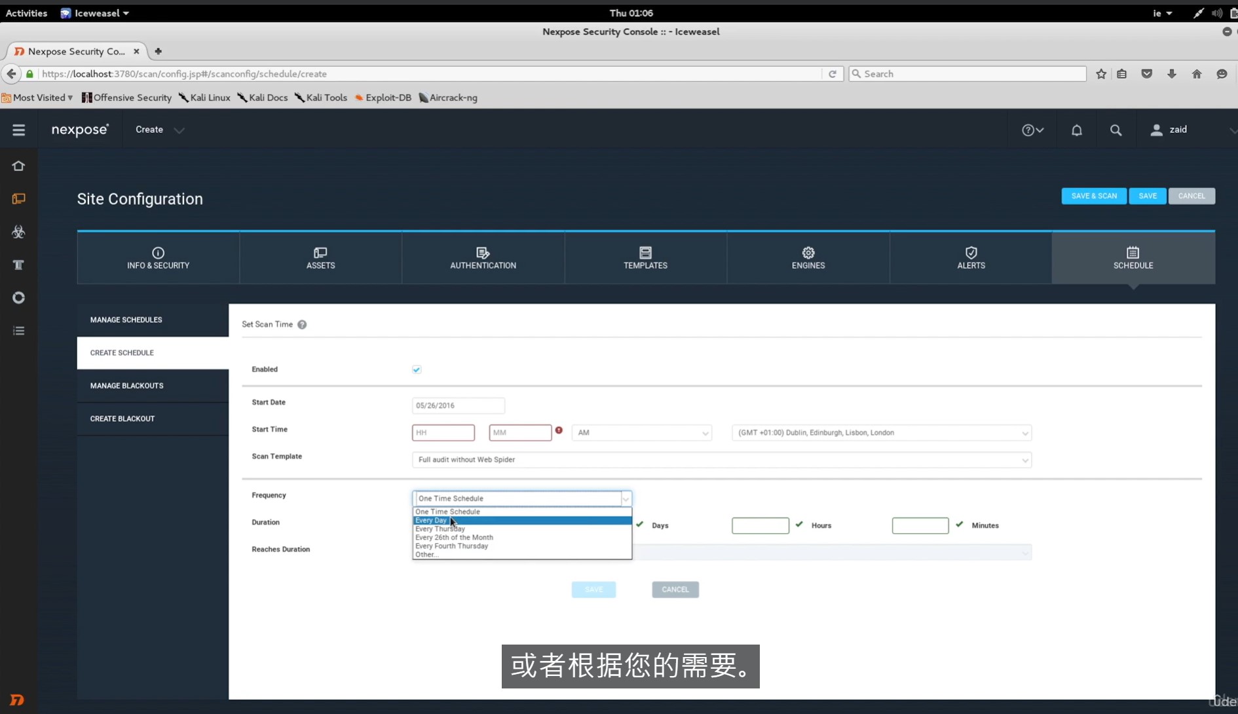Viewport: 1238px width, 714px height.
Task: Open the help question mark menu
Action: pyautogui.click(x=1032, y=130)
